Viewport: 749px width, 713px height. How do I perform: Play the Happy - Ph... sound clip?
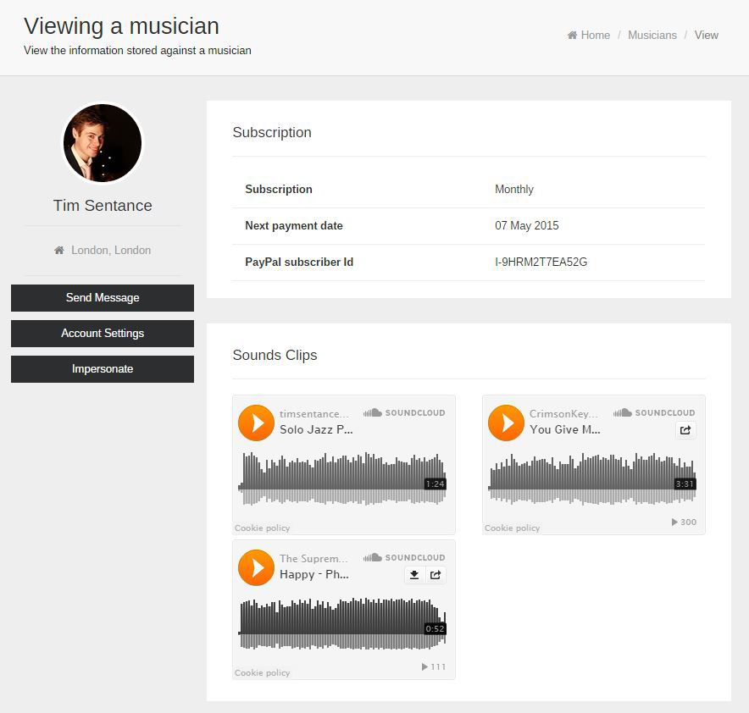pos(256,568)
